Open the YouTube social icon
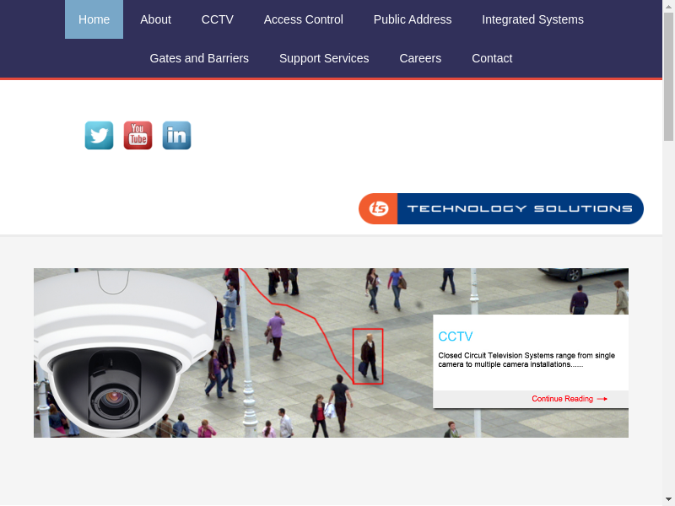The image size is (675, 506). 138,136
